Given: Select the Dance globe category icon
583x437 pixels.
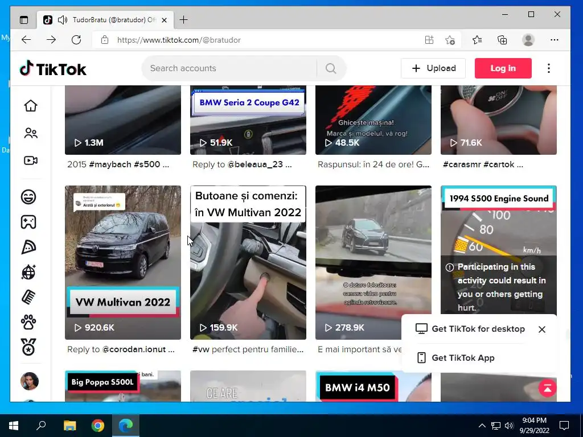Looking at the screenshot, I should click(x=28, y=272).
